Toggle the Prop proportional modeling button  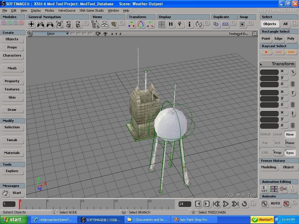(277, 153)
